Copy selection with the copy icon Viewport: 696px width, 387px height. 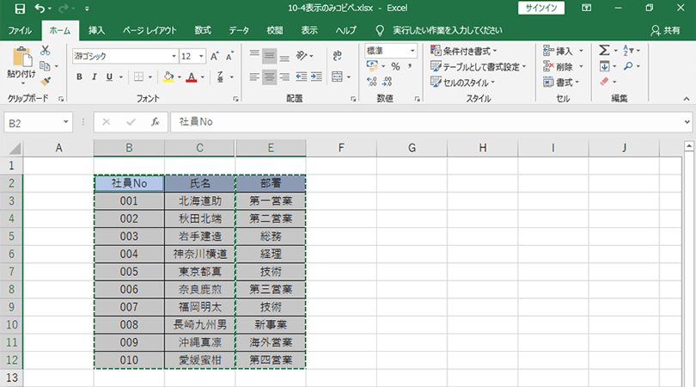point(45,65)
